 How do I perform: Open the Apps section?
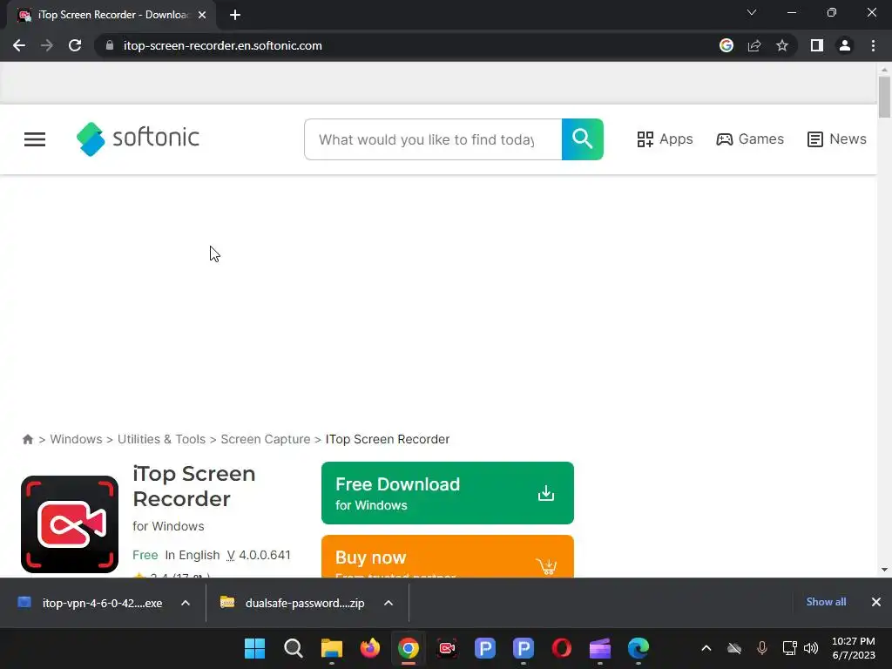(x=665, y=139)
